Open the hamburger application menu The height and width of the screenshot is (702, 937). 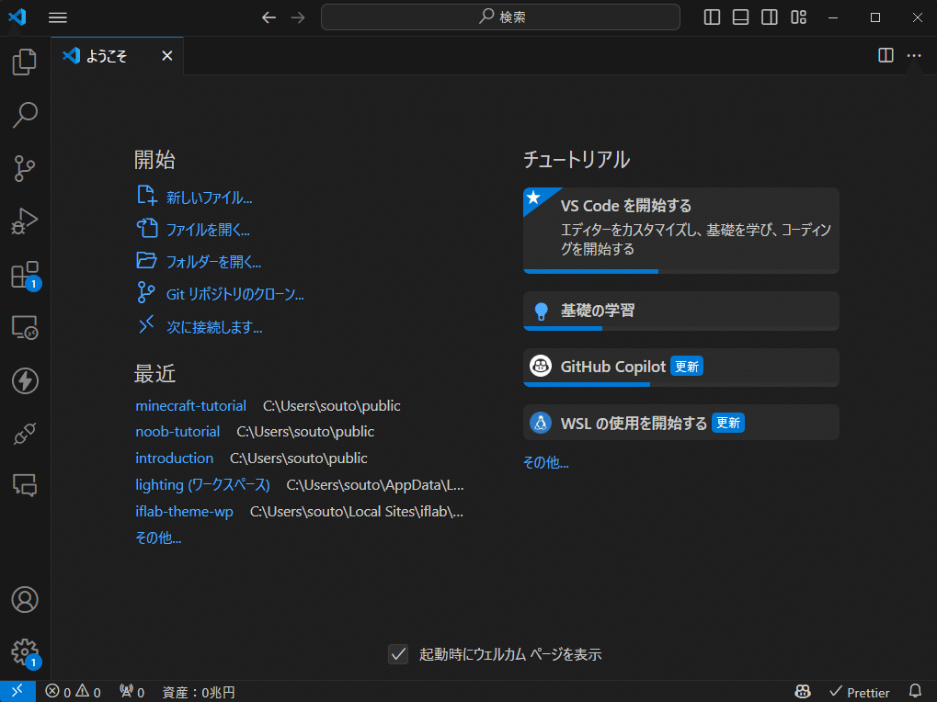click(x=57, y=17)
